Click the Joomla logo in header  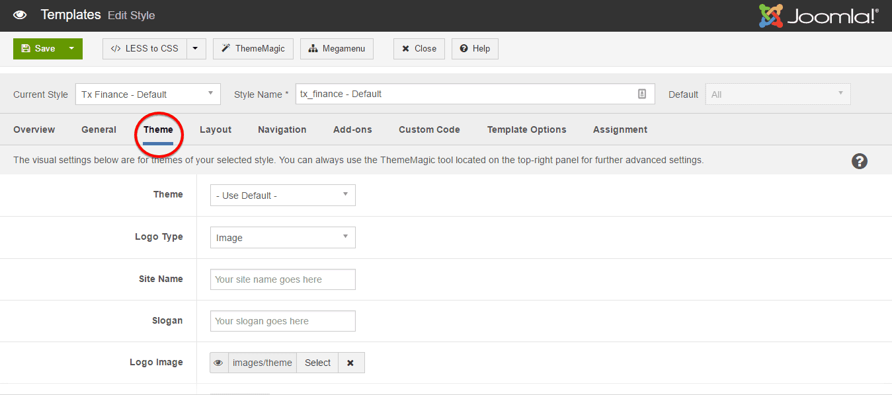click(818, 16)
